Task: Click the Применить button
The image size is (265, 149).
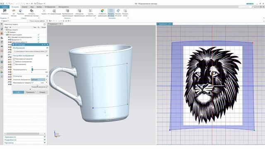Action: [30, 92]
